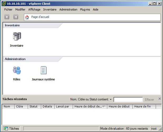163x132 pixels.
Task: Click the Effacer button
Action: 149,100
